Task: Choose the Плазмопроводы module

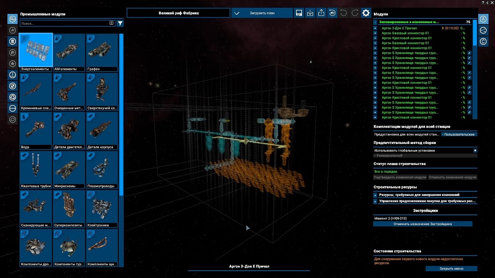Action: pos(102,170)
